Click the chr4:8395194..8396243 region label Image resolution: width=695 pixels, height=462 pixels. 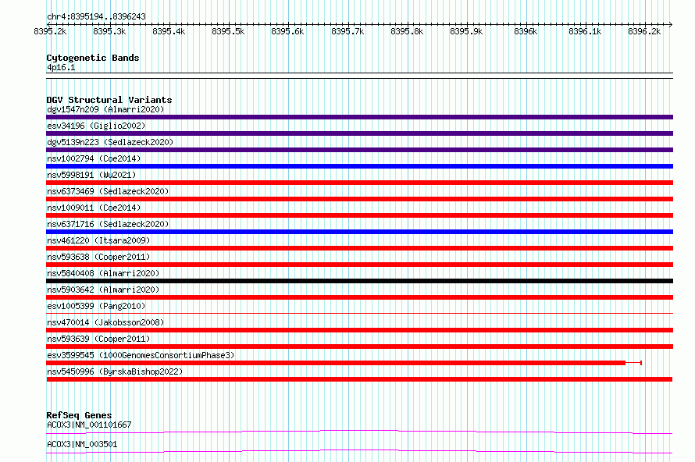pos(96,16)
